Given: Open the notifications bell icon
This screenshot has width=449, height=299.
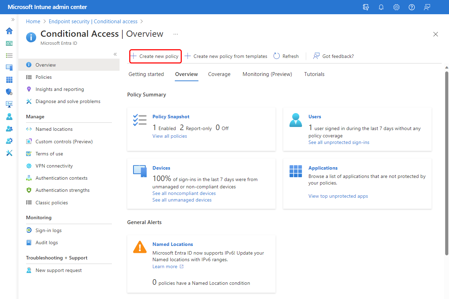Looking at the screenshot, I should coord(381,7).
